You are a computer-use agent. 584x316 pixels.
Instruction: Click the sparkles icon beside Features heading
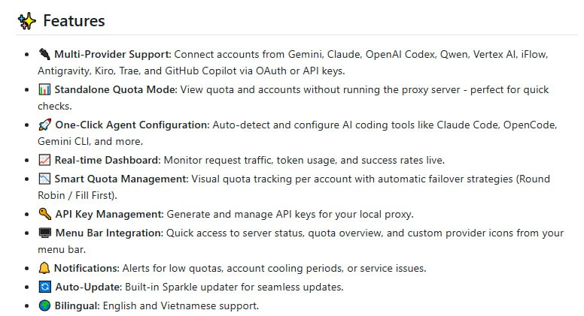coord(26,21)
